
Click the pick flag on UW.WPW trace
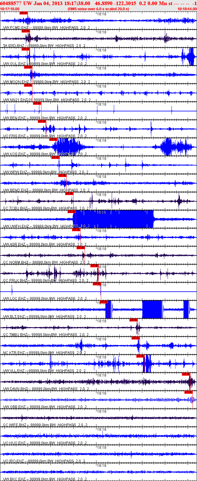(x=56, y=157)
